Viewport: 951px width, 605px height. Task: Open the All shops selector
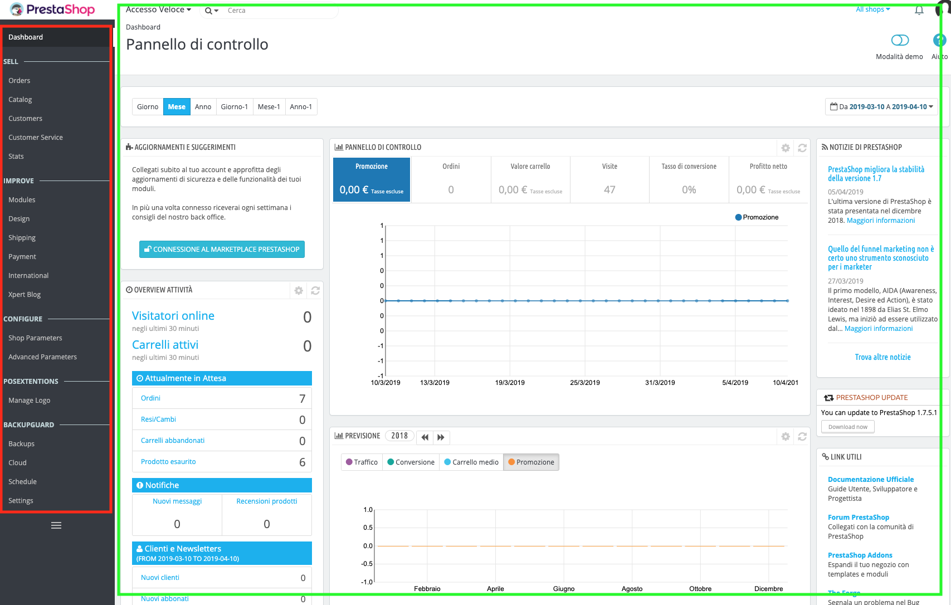point(873,9)
